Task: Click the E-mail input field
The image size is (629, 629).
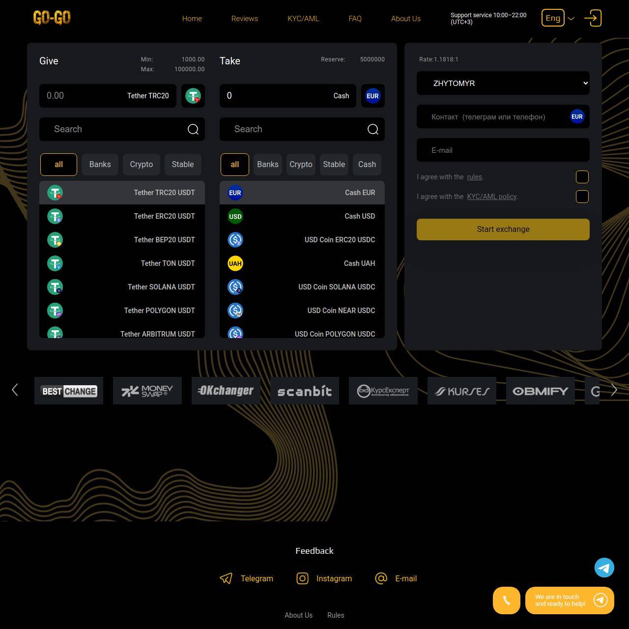Action: pos(503,150)
